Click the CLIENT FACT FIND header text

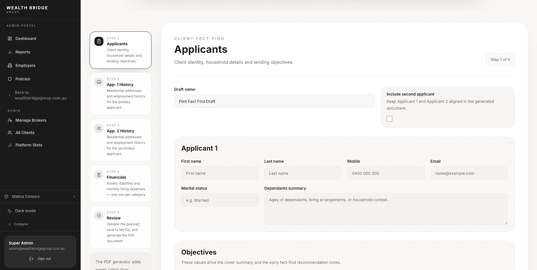click(x=199, y=38)
